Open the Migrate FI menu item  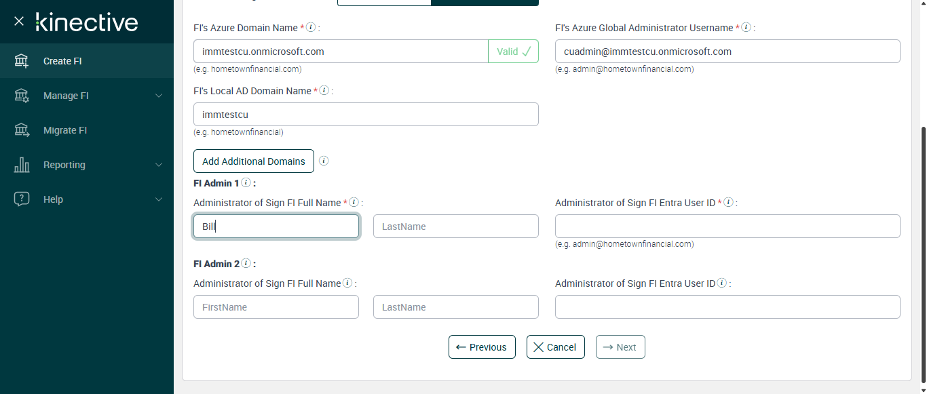coord(65,130)
